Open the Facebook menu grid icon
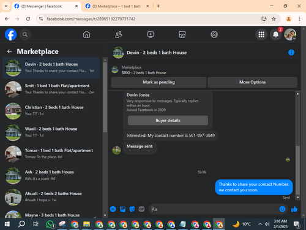Image resolution: width=306 pixels, height=230 pixels. point(261,34)
